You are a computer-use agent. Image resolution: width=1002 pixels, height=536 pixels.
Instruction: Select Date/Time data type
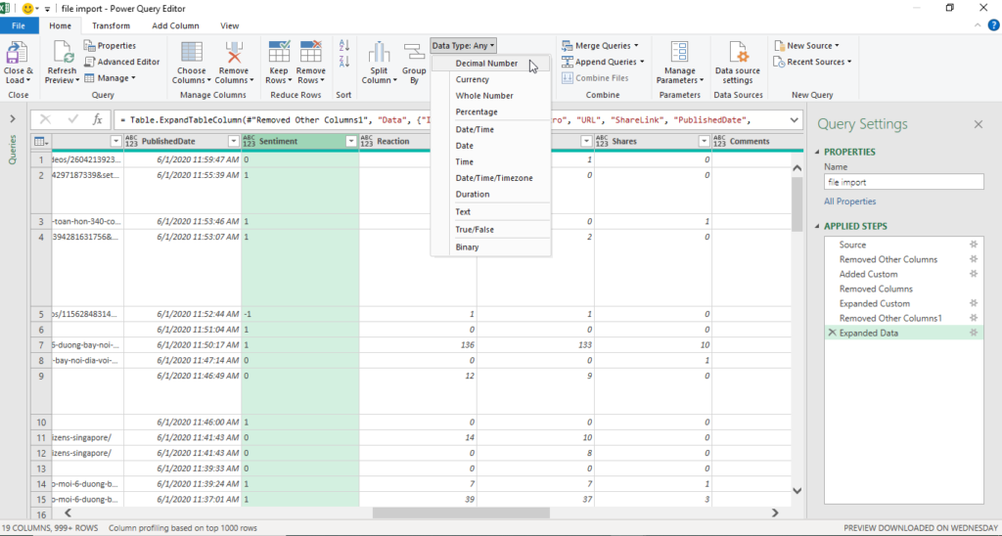coord(491,129)
